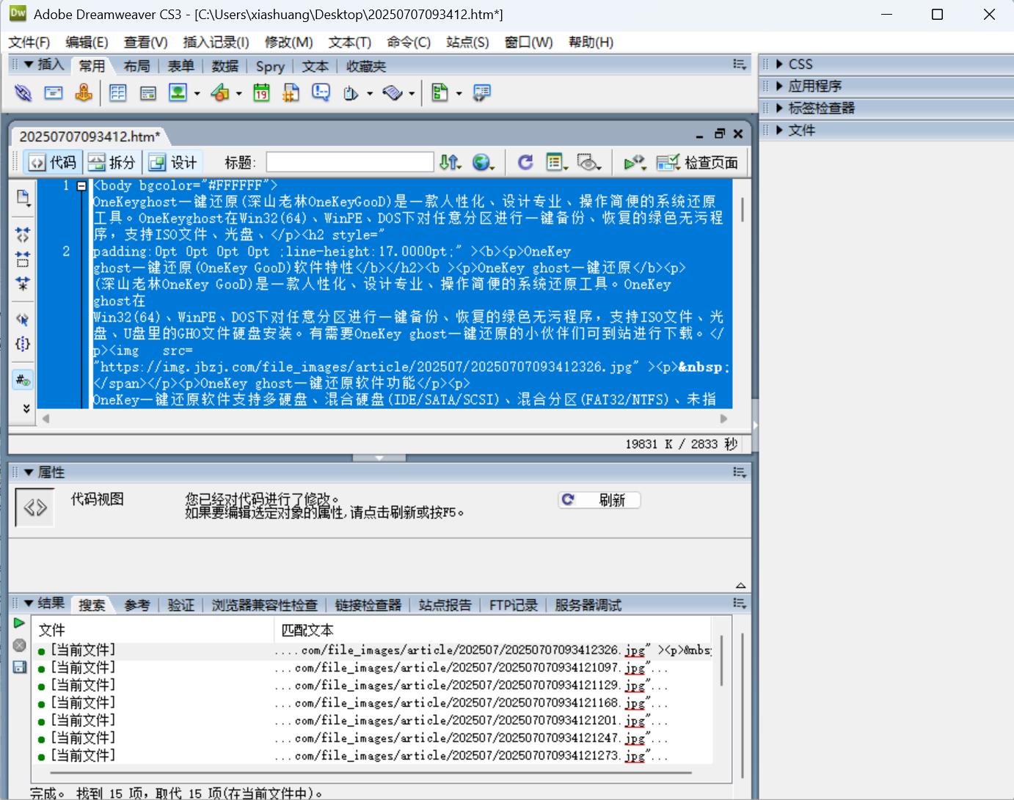The height and width of the screenshot is (800, 1014).
Task: Click the Hyperlink insert icon
Action: tap(23, 93)
